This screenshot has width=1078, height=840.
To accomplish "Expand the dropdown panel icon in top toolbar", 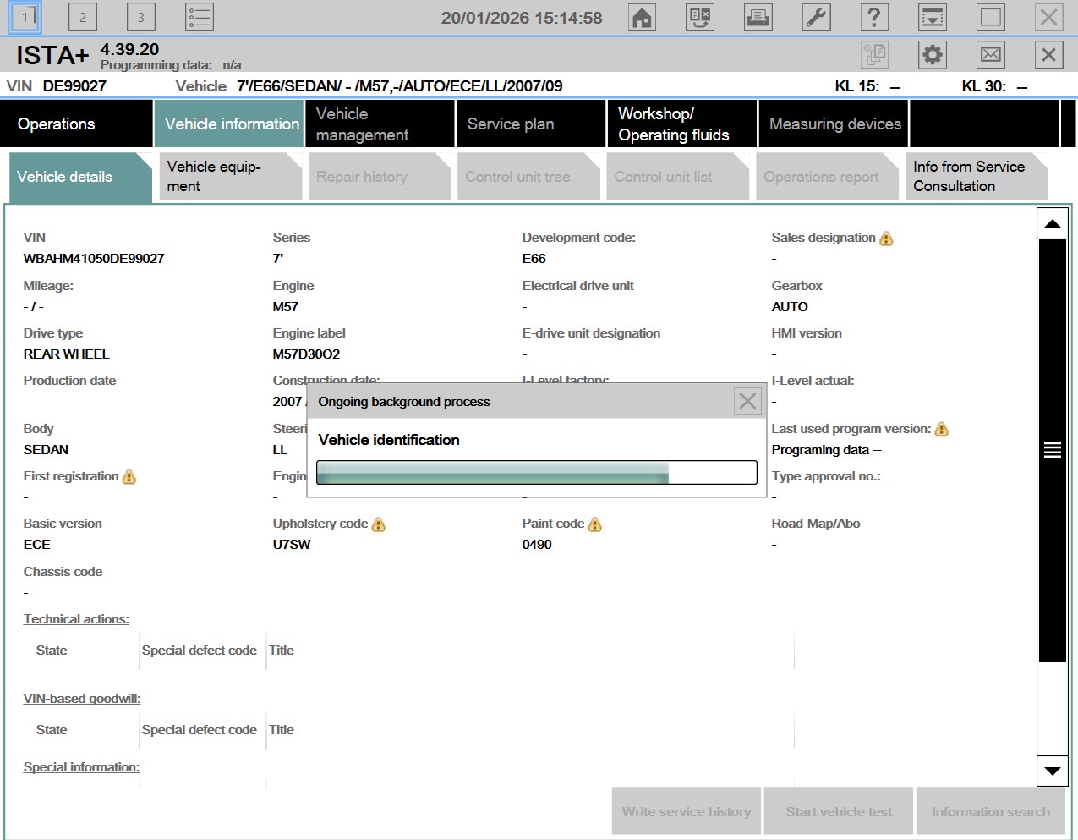I will pos(932,17).
